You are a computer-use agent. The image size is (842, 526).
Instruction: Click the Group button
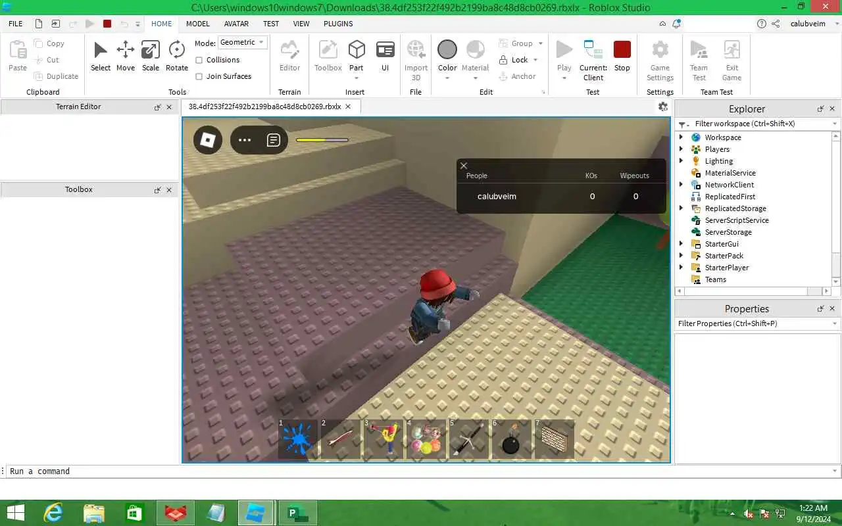516,43
